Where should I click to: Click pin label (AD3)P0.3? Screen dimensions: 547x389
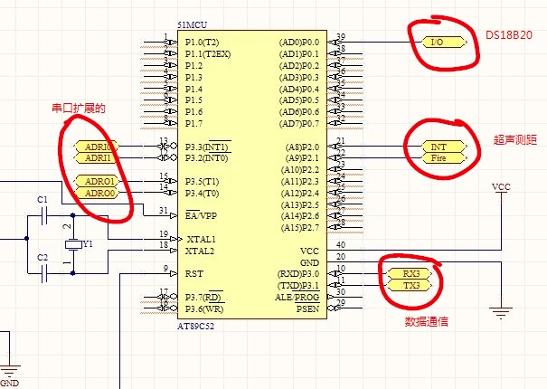(299, 77)
